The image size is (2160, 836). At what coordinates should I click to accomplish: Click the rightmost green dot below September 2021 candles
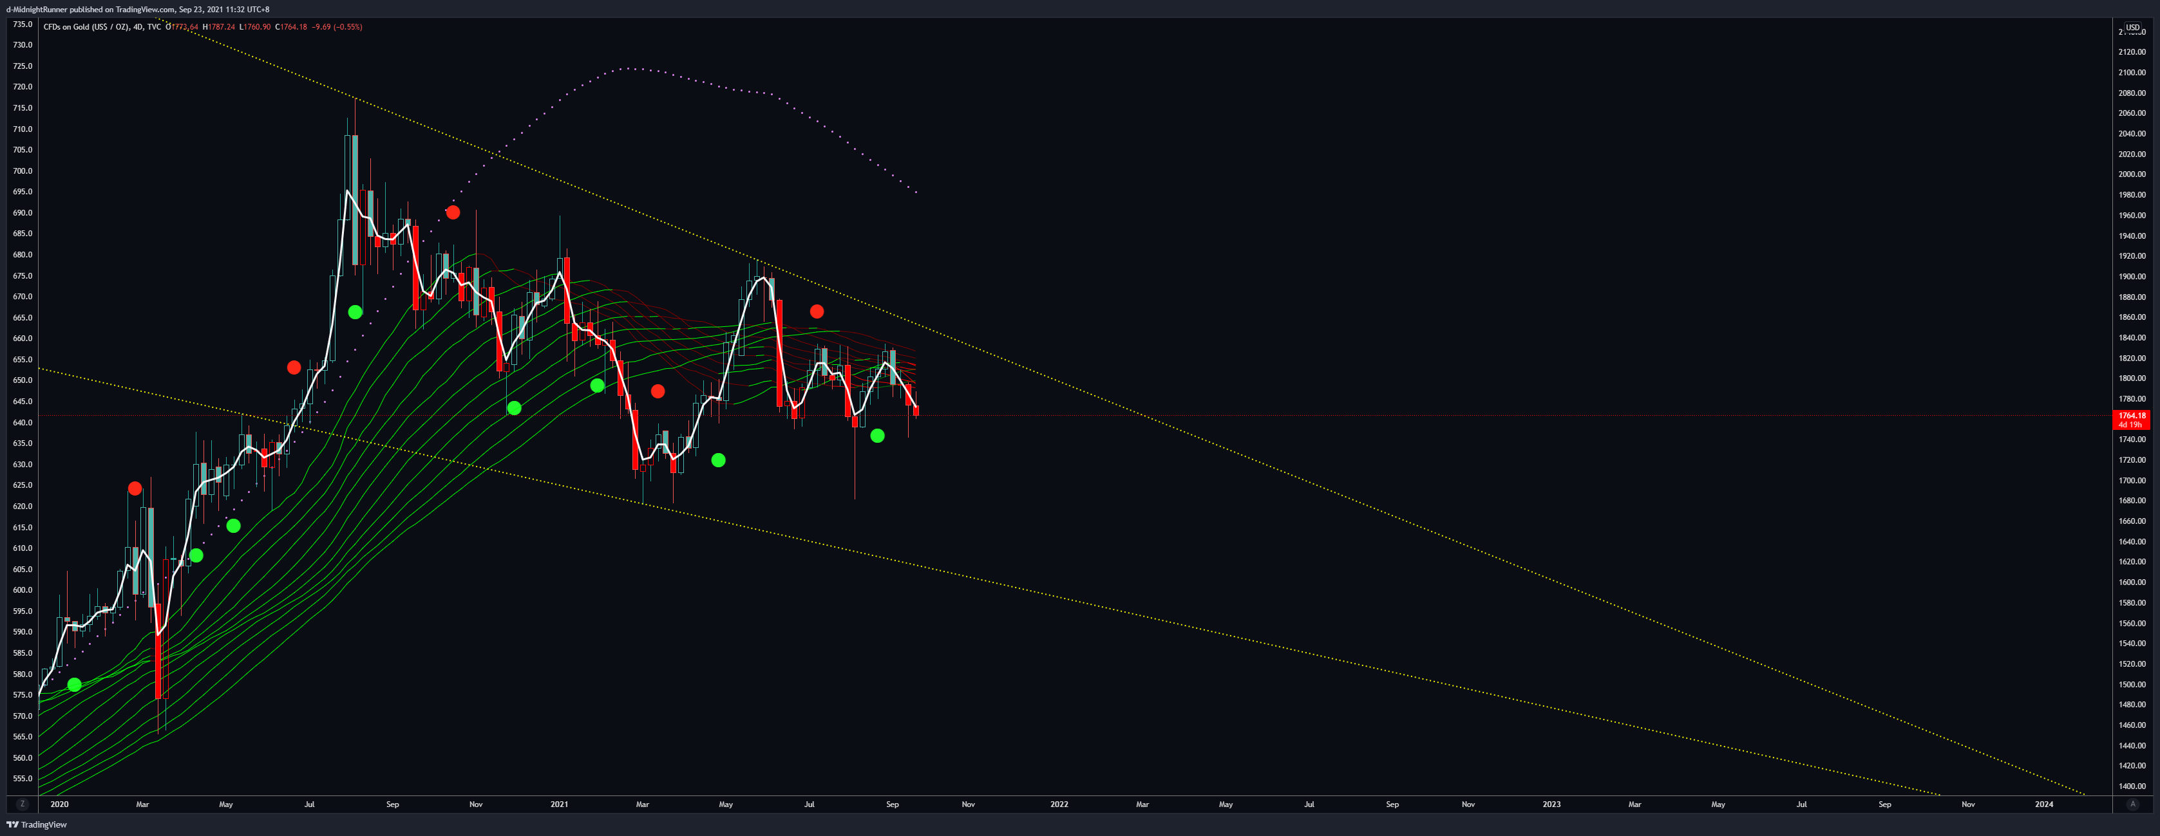point(877,436)
